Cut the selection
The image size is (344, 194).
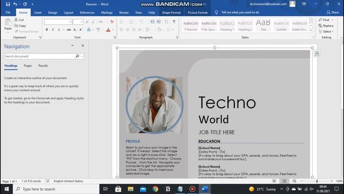click(19, 20)
